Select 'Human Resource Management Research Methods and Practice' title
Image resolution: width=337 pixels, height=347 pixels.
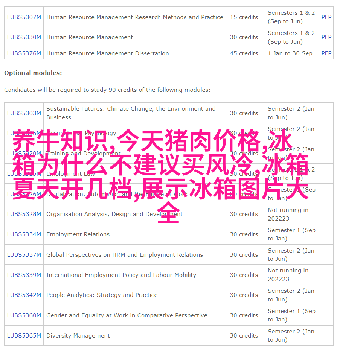click(135, 17)
